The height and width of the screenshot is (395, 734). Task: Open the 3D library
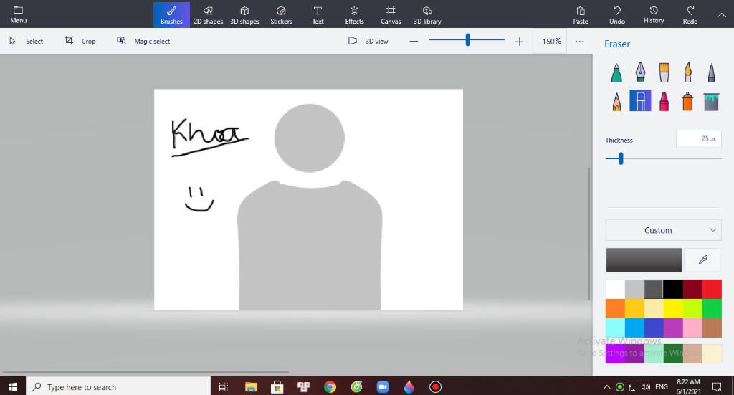[427, 15]
